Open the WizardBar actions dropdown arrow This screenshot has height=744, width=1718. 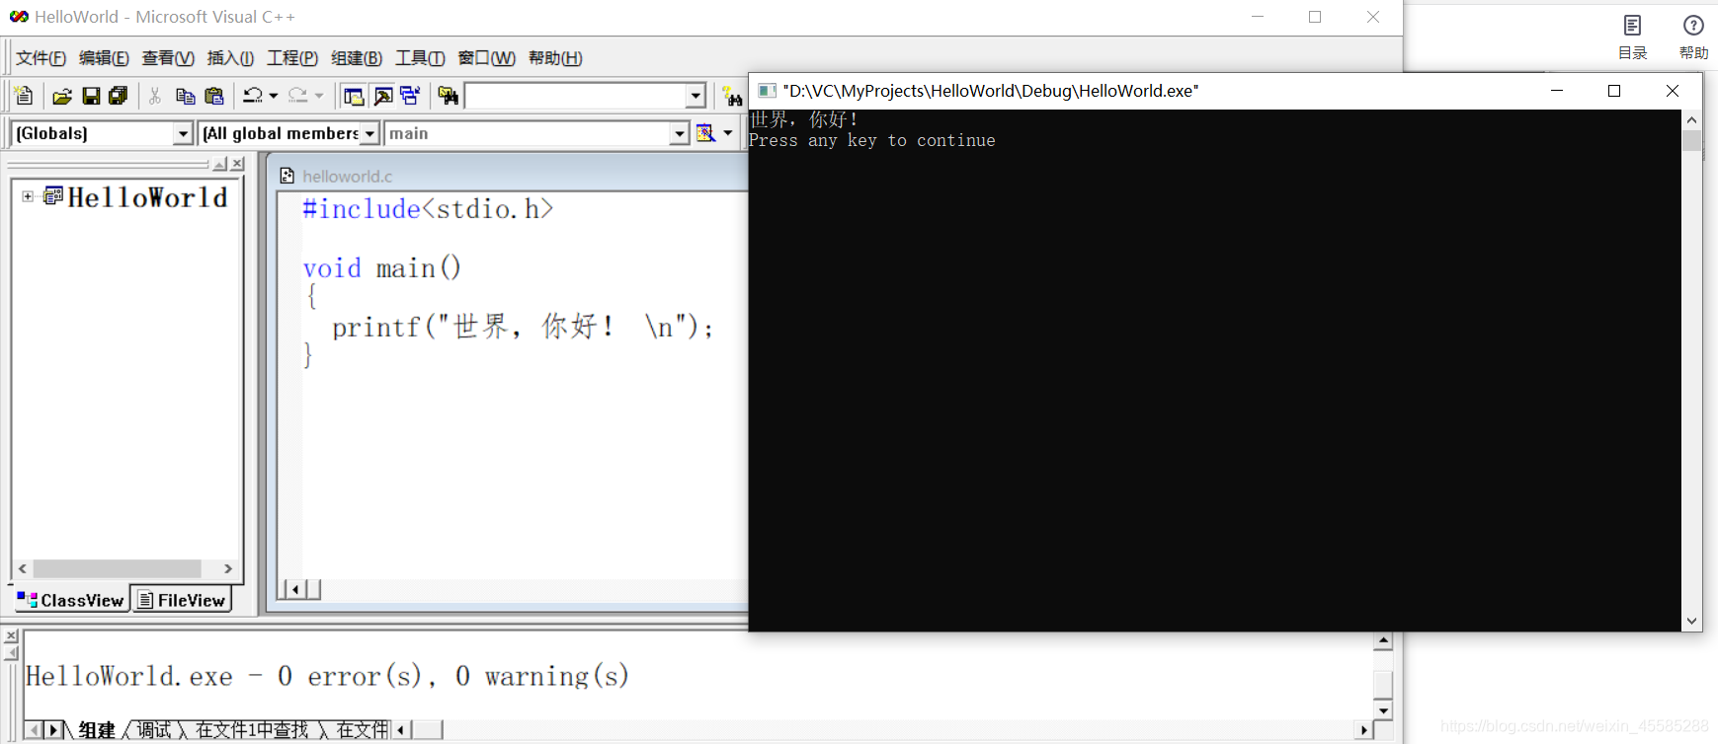point(728,133)
